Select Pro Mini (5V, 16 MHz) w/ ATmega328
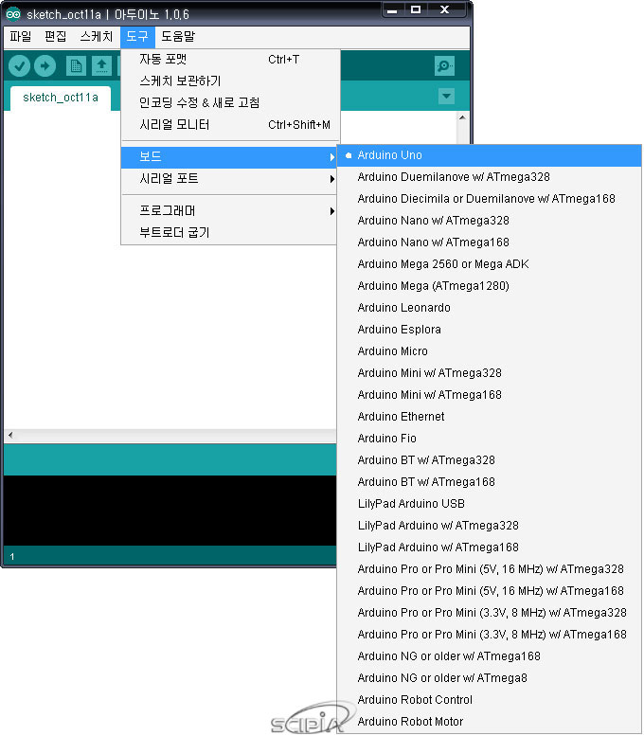 coord(489,569)
